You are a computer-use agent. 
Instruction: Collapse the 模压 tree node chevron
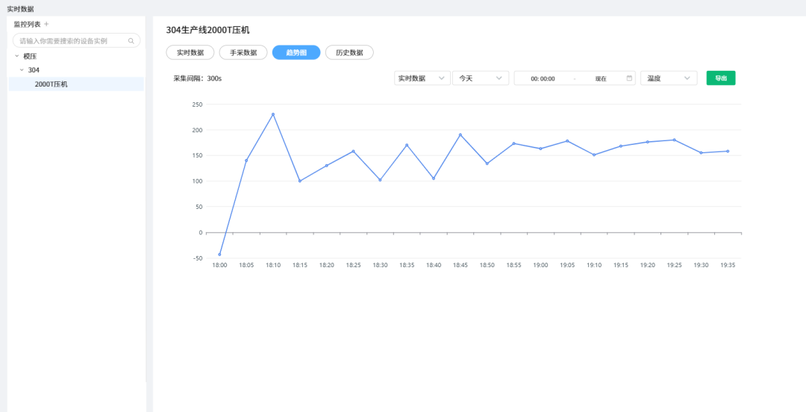(x=16, y=56)
